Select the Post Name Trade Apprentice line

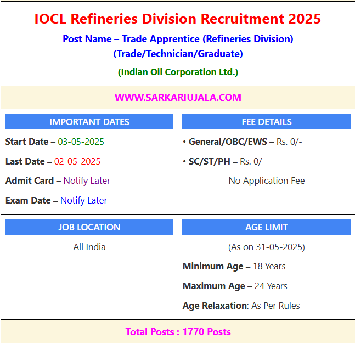[x=177, y=39]
